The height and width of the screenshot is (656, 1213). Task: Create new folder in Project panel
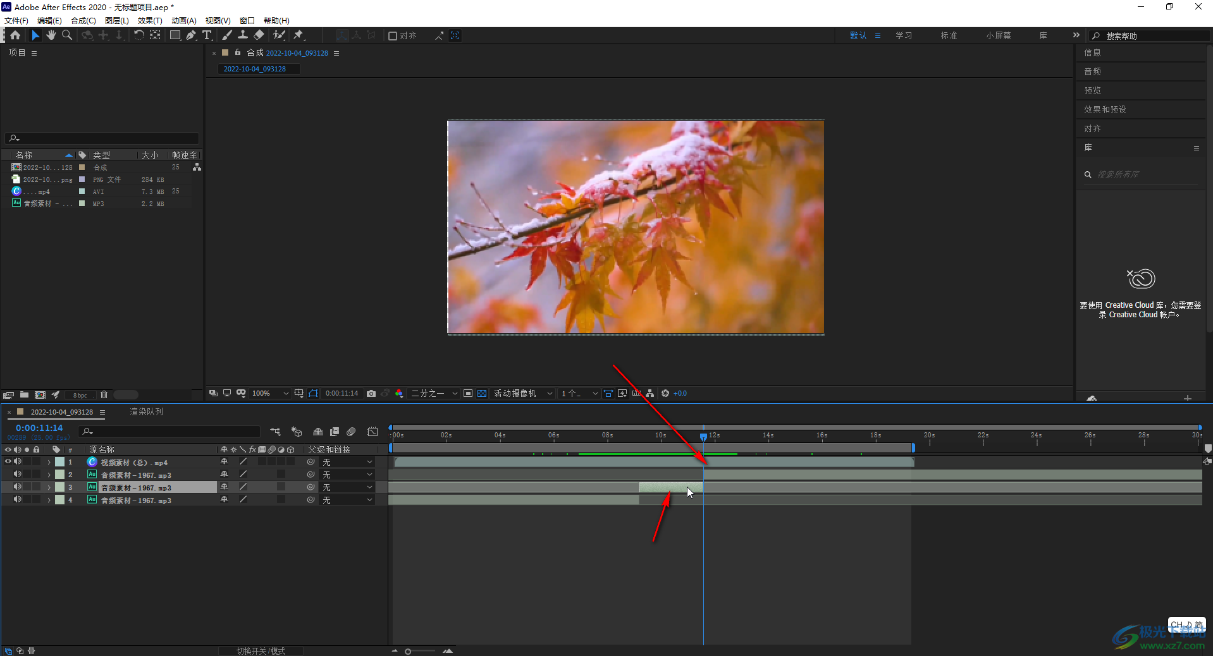tap(24, 395)
